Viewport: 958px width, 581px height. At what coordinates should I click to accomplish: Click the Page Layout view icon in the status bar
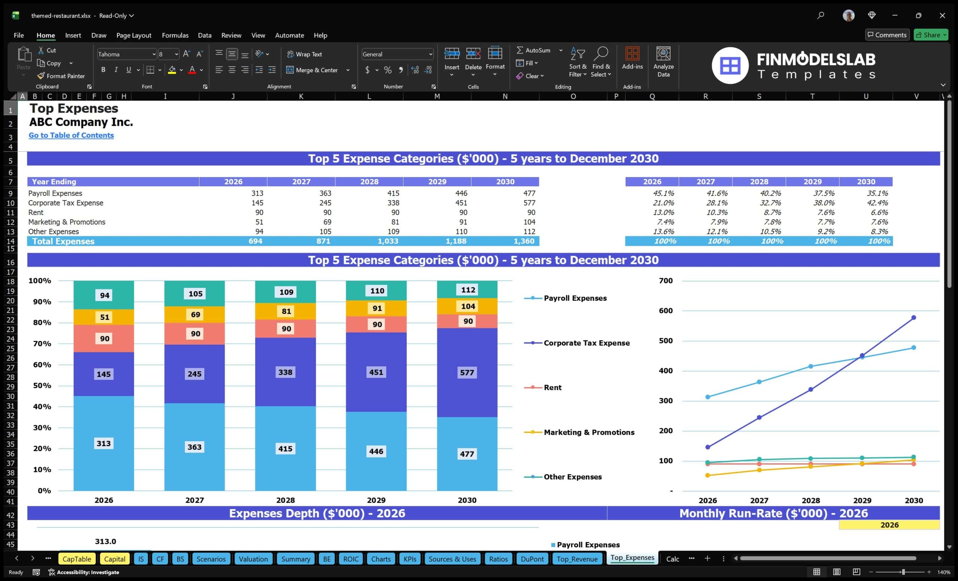(837, 572)
